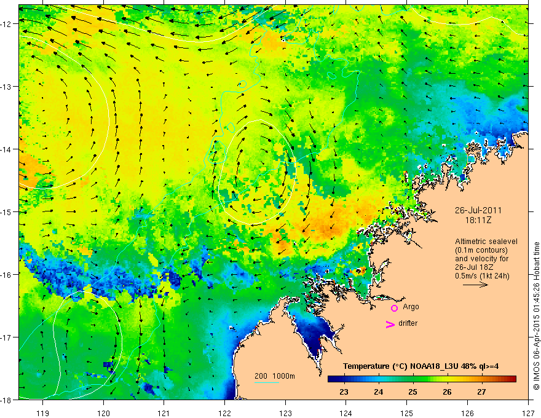541x418 pixels.
Task: Click the 'drifter' legend label
Action: (x=408, y=323)
